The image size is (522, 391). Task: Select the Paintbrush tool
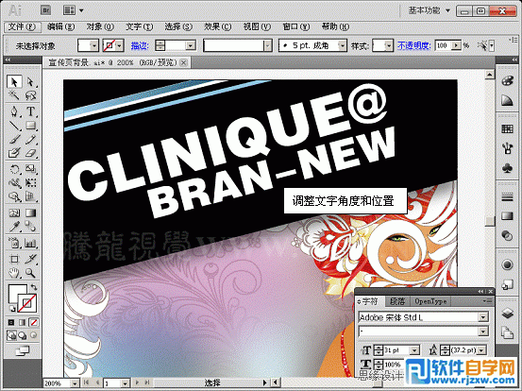(x=14, y=139)
